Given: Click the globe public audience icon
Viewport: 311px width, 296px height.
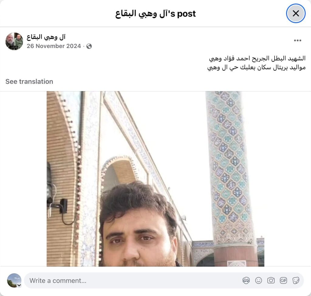Looking at the screenshot, I should pyautogui.click(x=89, y=46).
